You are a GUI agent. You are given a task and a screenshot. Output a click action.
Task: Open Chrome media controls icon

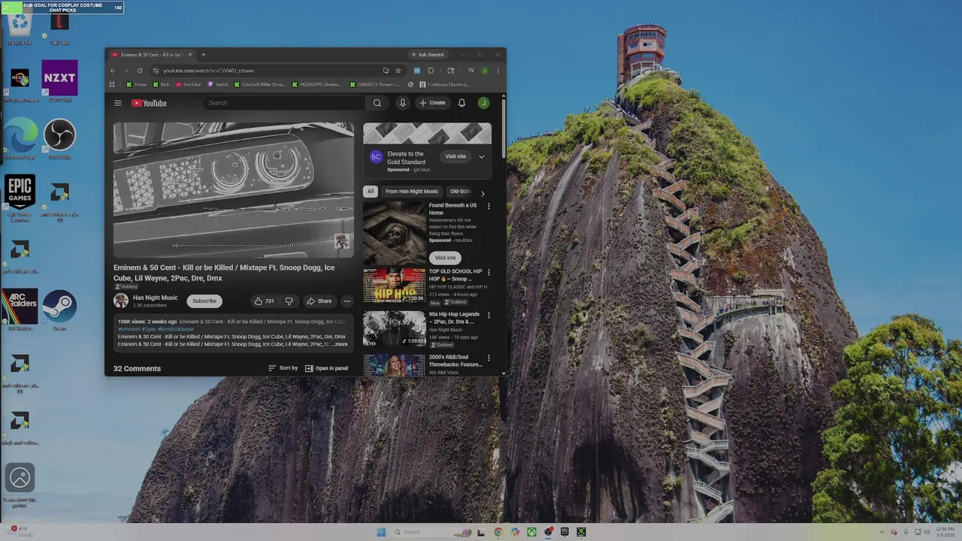point(471,71)
